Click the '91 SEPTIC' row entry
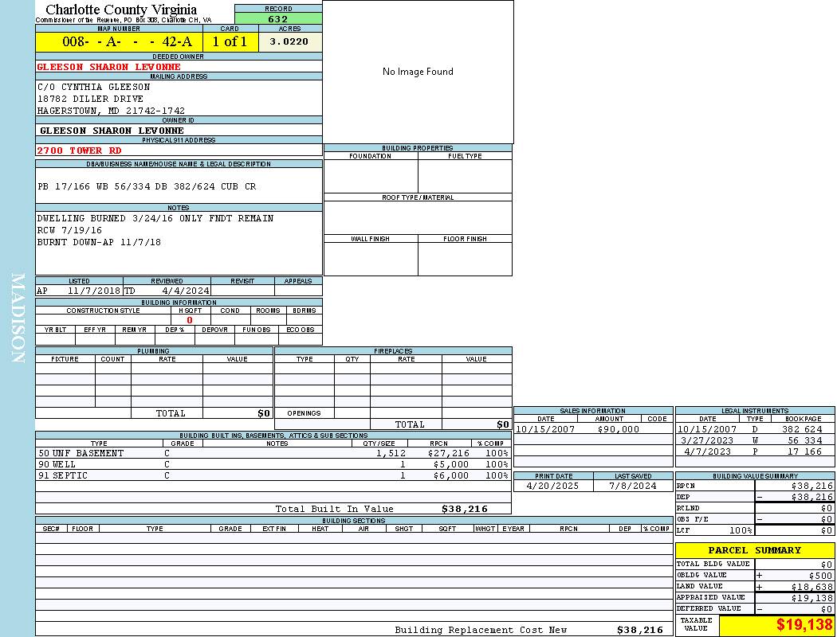This screenshot has width=837, height=637. 64,475
